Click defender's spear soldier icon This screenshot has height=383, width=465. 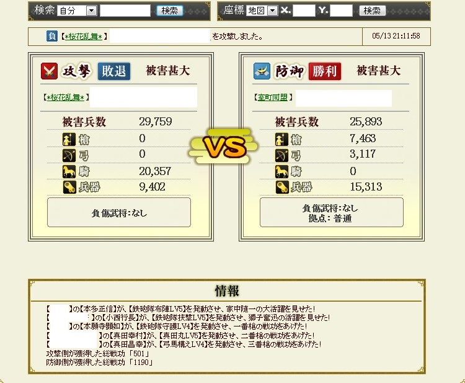(x=281, y=139)
